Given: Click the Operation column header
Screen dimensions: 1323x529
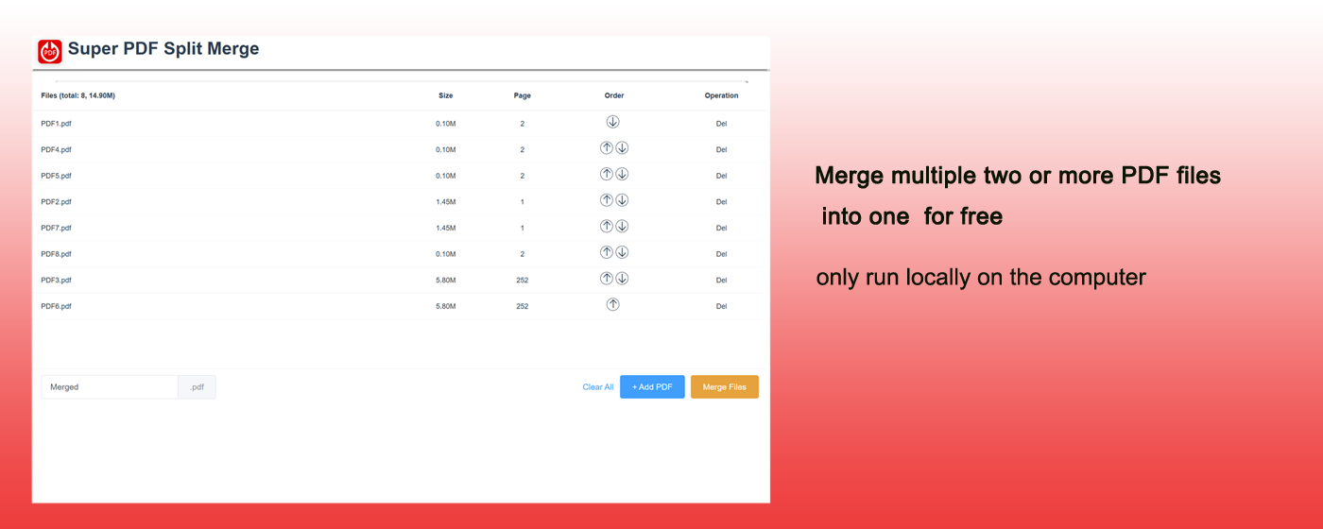Looking at the screenshot, I should 722,95.
